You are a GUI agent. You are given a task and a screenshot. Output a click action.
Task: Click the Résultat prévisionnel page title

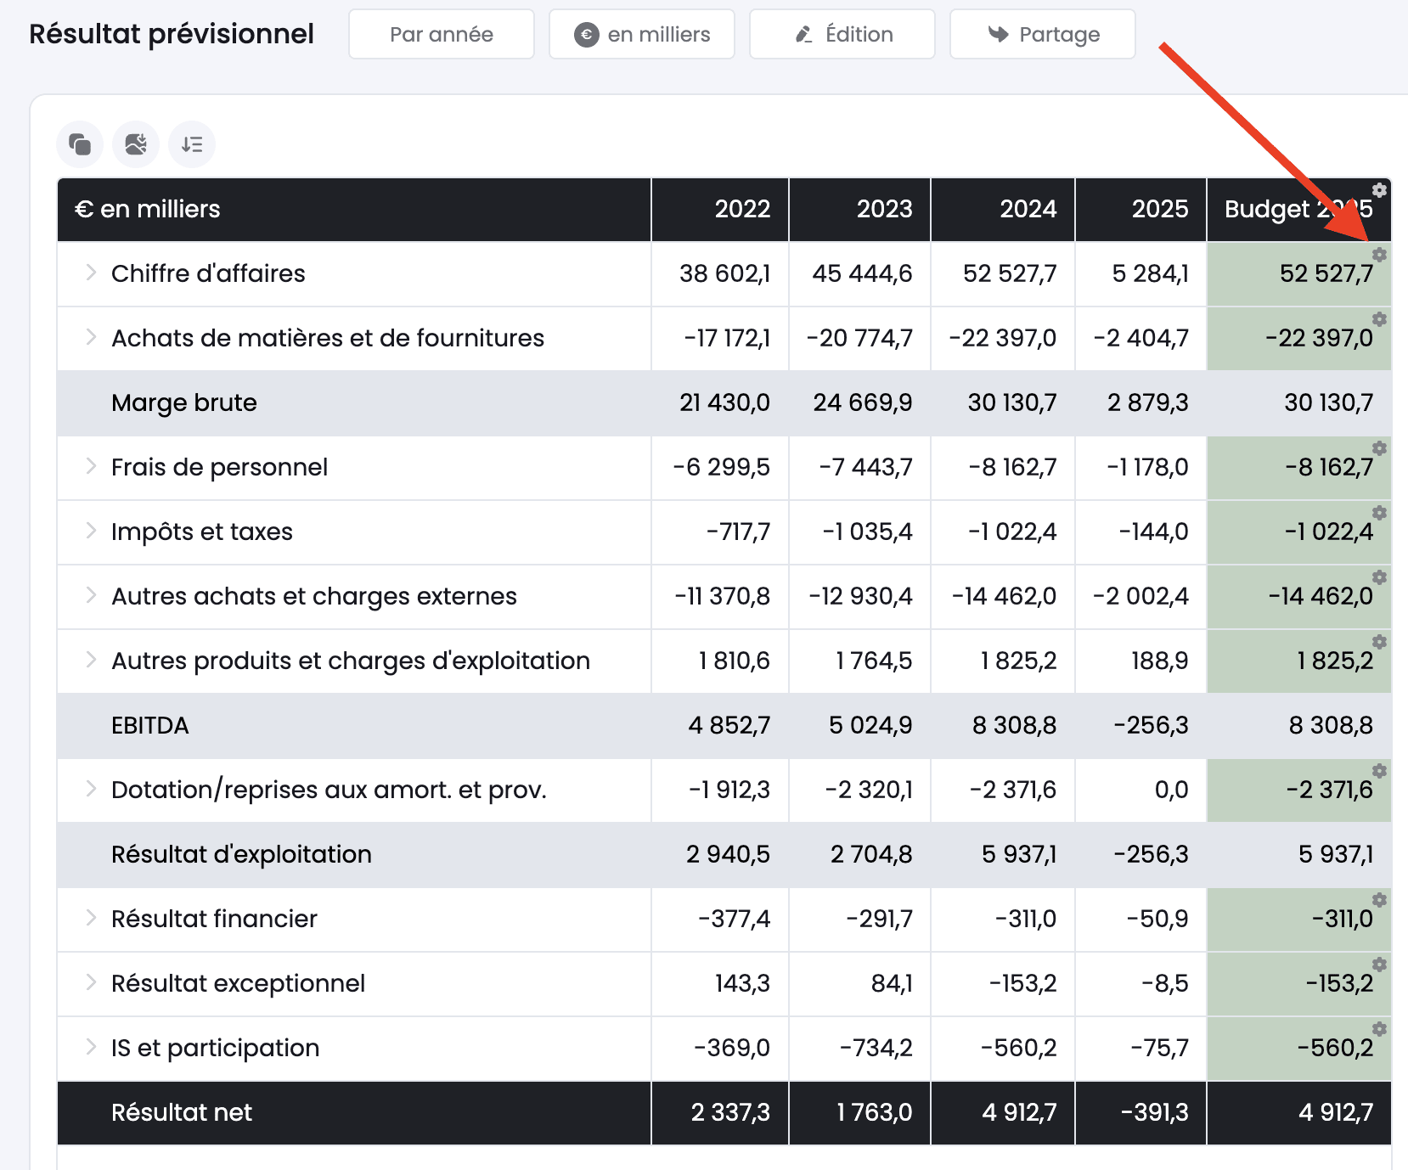(172, 34)
